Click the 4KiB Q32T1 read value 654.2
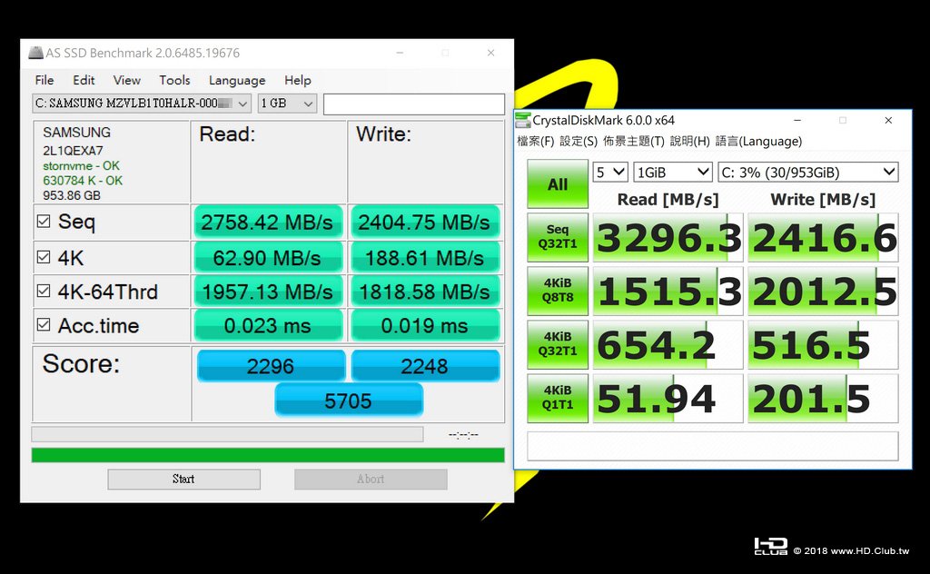 pos(668,344)
